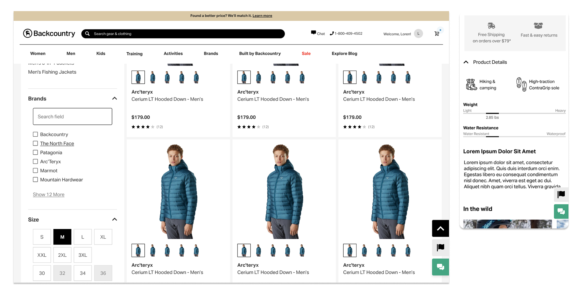Click the Hiking & camping backpack icon
The width and height of the screenshot is (586, 299).
(471, 84)
